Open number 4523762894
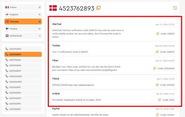The height and width of the screenshot is (117, 185). coord(23,104)
